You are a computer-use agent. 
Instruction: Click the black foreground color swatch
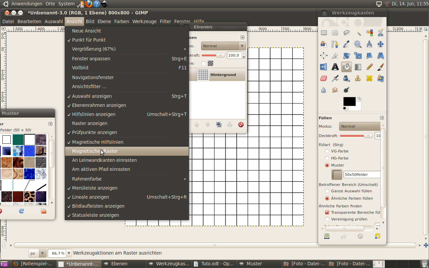[349, 102]
